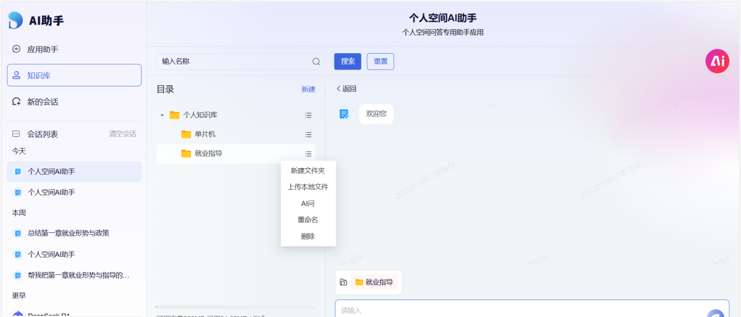
Task: Click 清空会话 to clear the conversation list
Action: click(122, 134)
